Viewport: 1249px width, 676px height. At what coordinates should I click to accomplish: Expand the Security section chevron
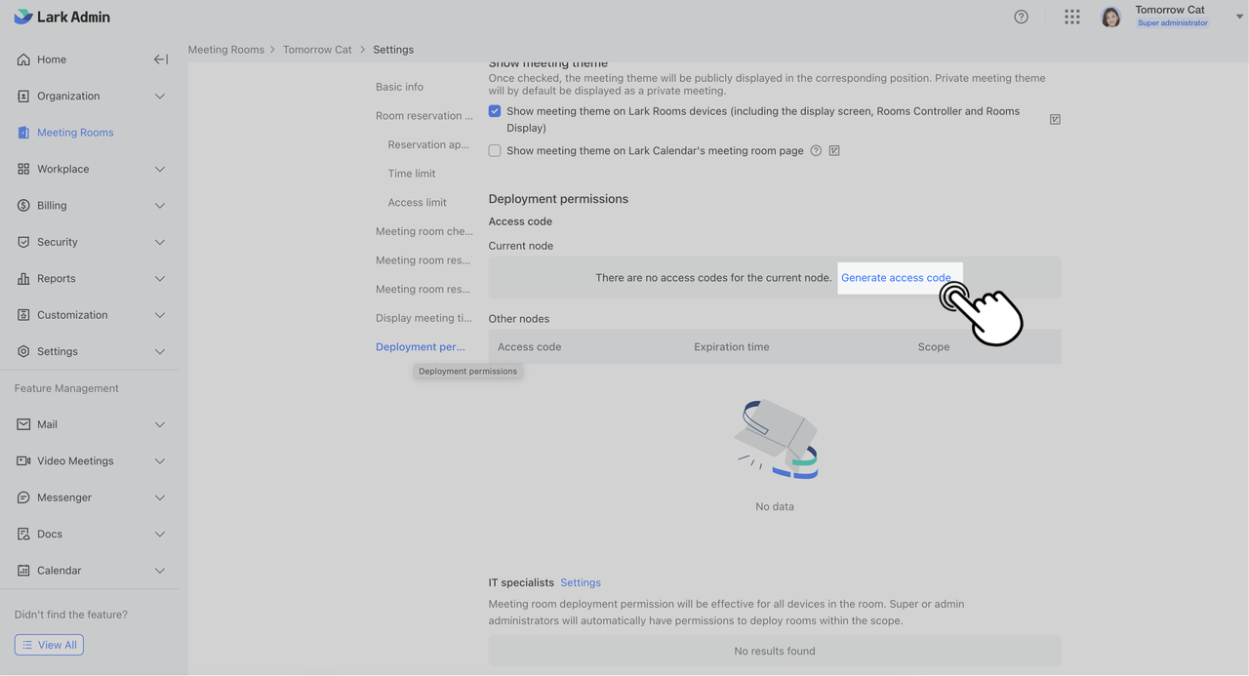click(x=160, y=242)
